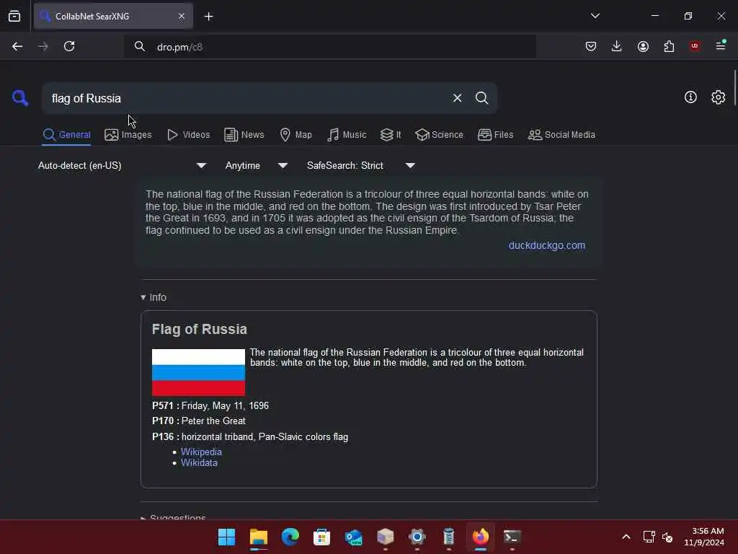Image resolution: width=738 pixels, height=554 pixels.
Task: Launch Microsoft Edge from the taskbar
Action: [x=290, y=537]
